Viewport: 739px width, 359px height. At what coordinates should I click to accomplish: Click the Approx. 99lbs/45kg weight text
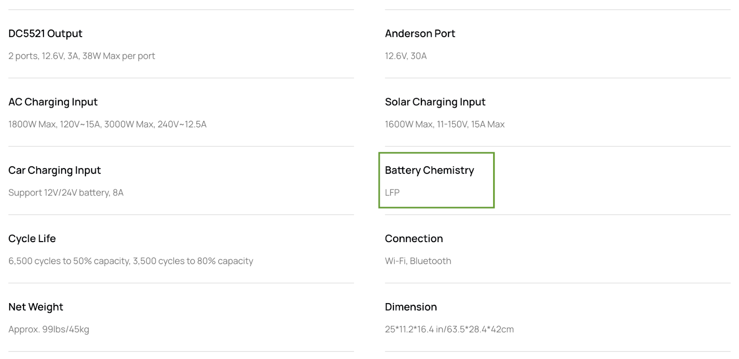click(49, 329)
